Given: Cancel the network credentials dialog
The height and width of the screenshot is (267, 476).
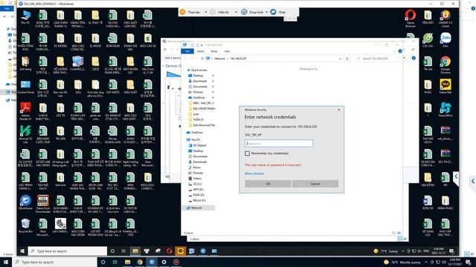Looking at the screenshot, I should pyautogui.click(x=315, y=184).
